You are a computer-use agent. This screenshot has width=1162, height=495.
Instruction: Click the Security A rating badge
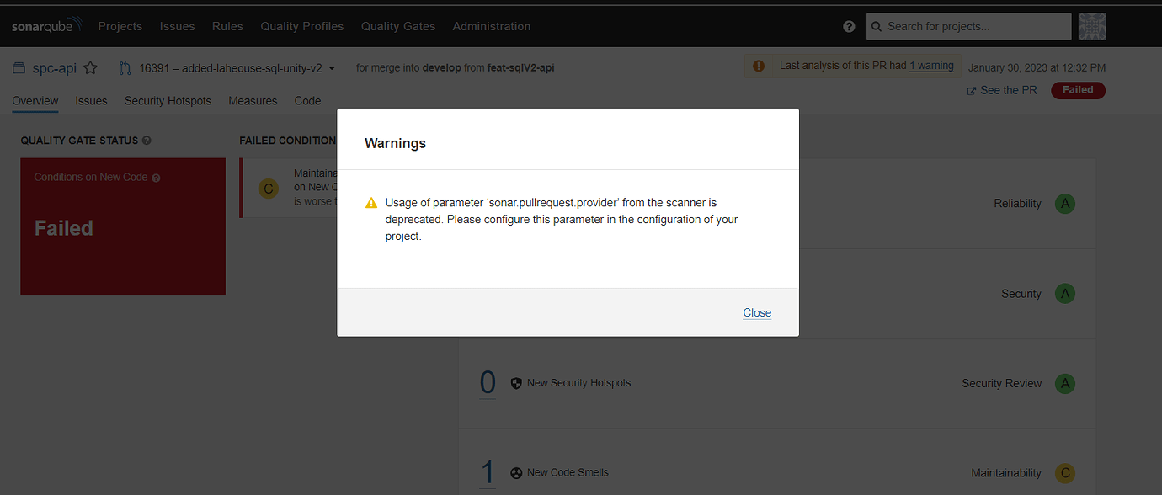[1064, 293]
